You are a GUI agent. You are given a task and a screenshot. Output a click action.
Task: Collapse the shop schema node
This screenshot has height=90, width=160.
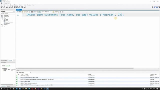pos(1,18)
